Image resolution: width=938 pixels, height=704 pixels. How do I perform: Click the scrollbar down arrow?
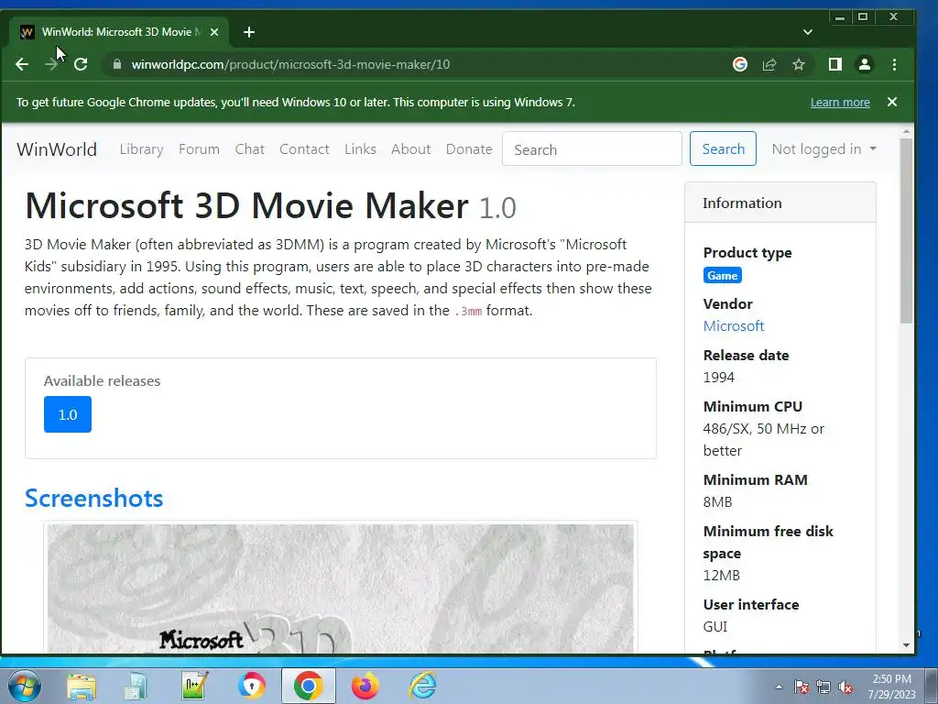[906, 645]
